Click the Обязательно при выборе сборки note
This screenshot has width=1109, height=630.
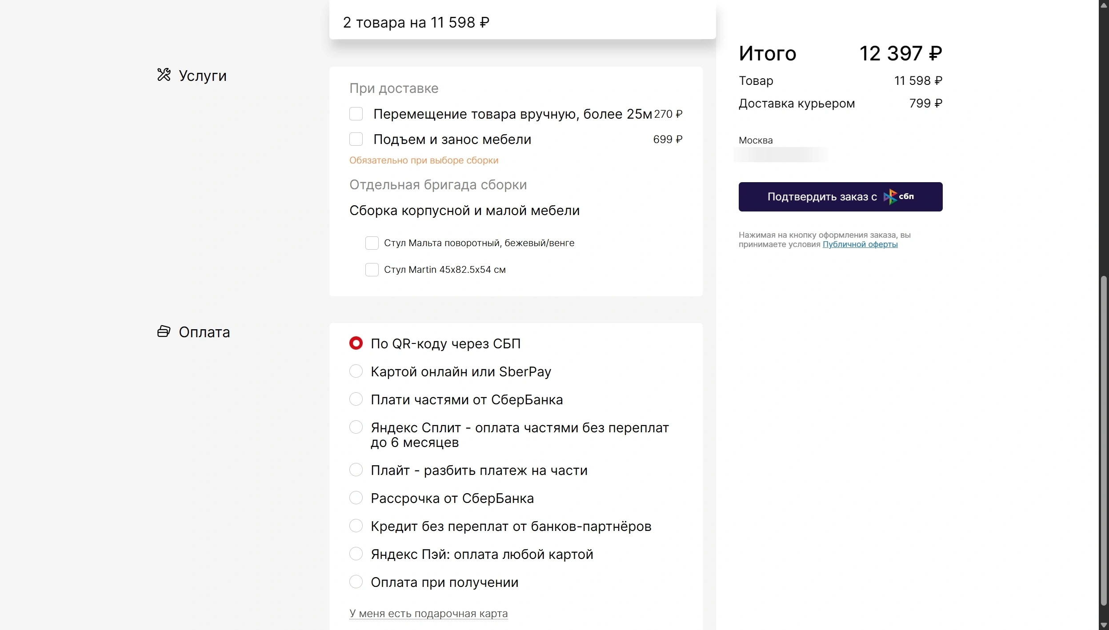(x=424, y=160)
